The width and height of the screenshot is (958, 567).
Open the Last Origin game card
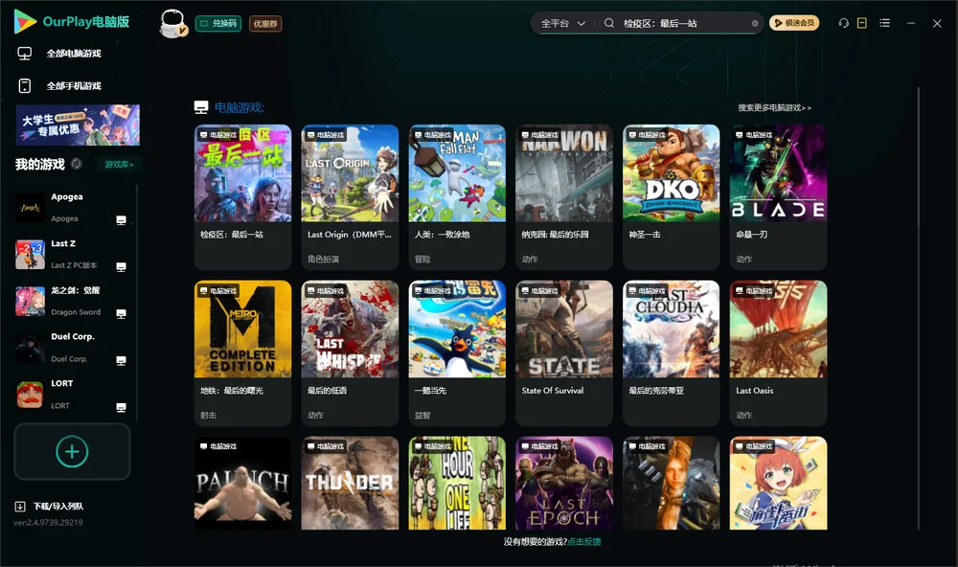pyautogui.click(x=350, y=196)
